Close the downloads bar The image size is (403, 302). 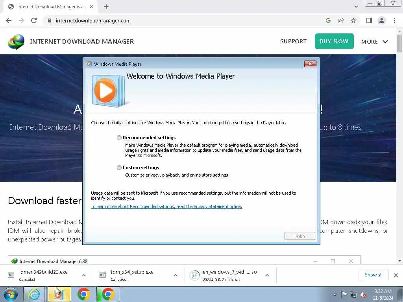point(396,275)
